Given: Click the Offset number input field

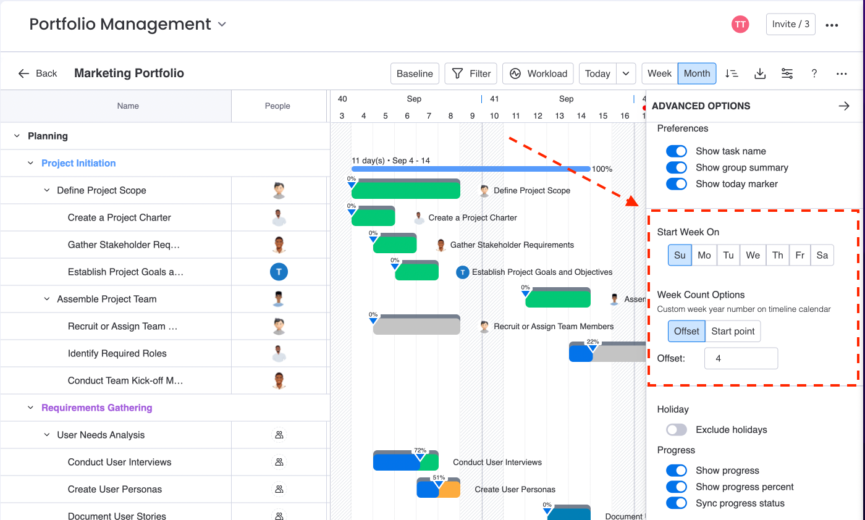Looking at the screenshot, I should pyautogui.click(x=741, y=358).
